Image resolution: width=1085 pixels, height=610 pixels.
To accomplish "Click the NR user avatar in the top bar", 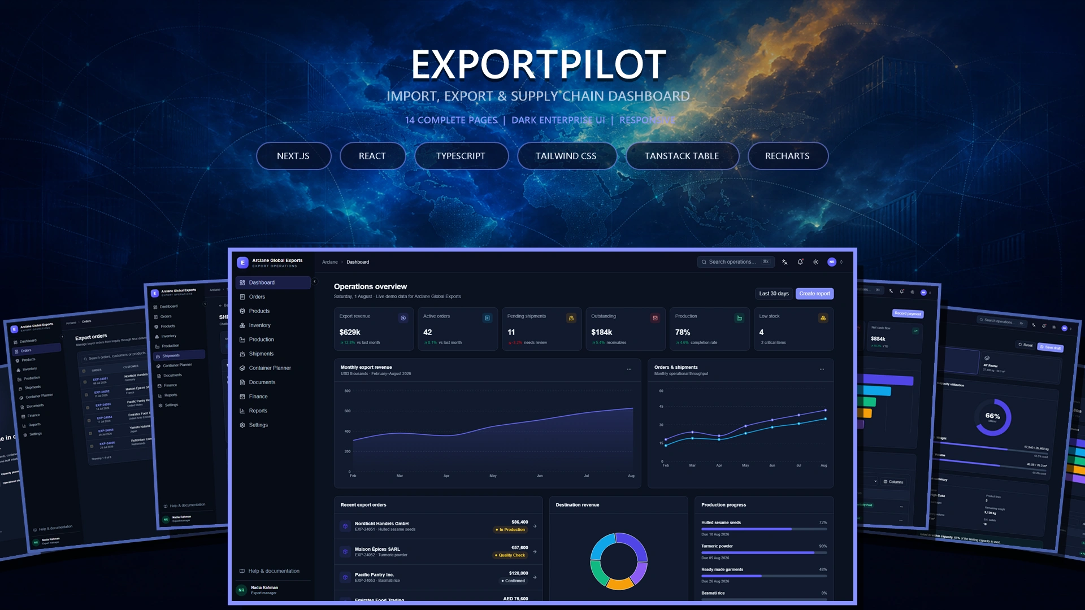I will click(832, 262).
